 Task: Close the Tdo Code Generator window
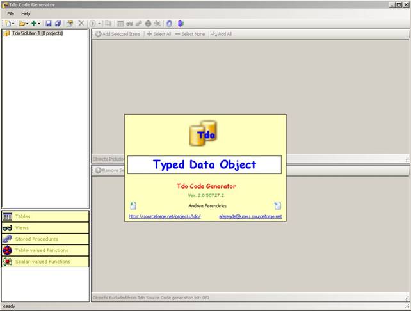(x=406, y=4)
